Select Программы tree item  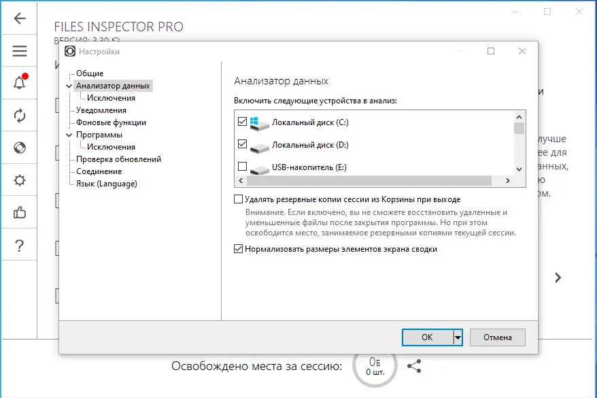click(99, 135)
